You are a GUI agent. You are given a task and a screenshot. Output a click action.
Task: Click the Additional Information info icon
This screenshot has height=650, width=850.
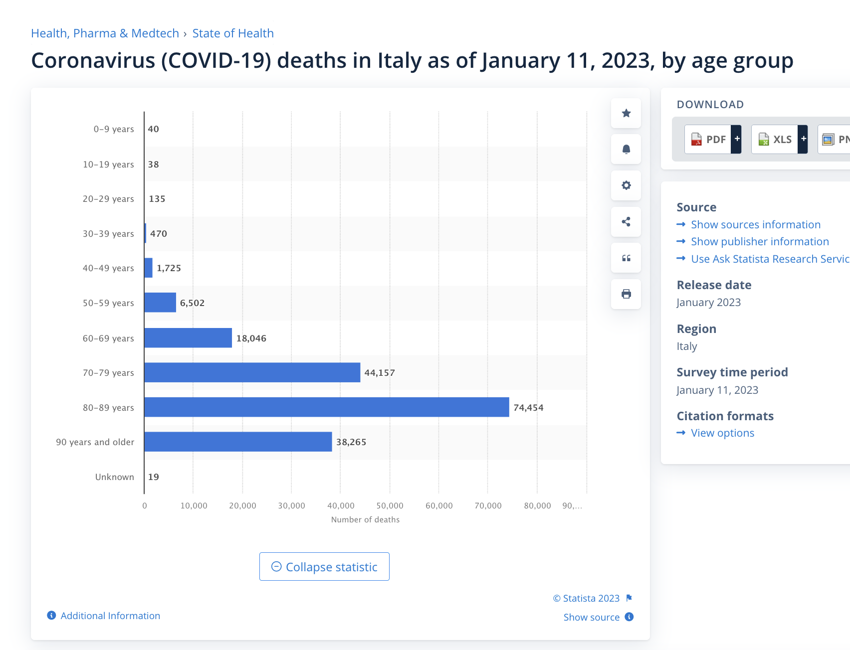coord(51,616)
